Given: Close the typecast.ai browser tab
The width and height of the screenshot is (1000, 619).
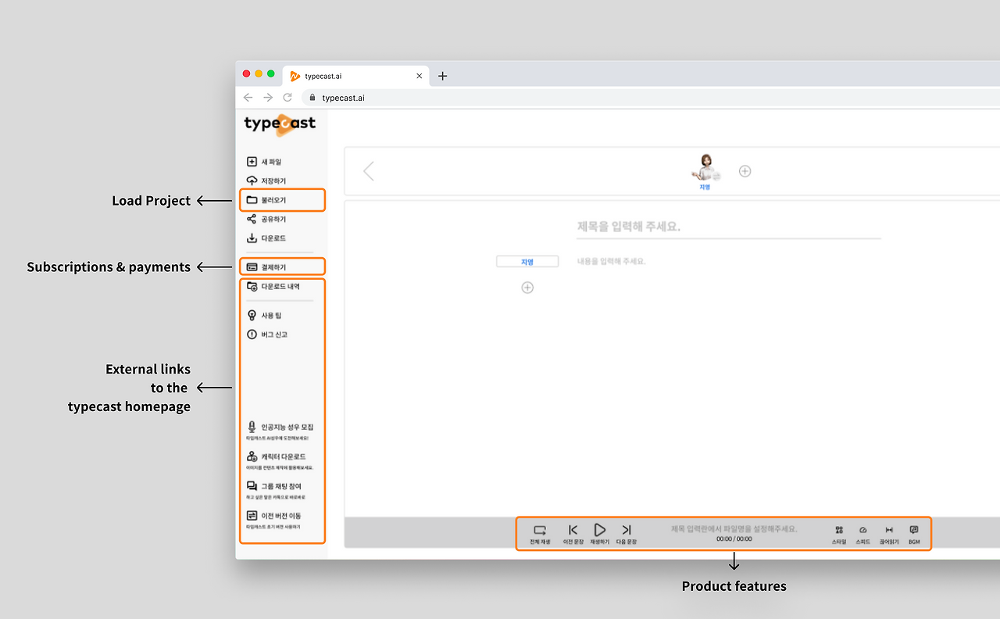Looking at the screenshot, I should point(420,76).
